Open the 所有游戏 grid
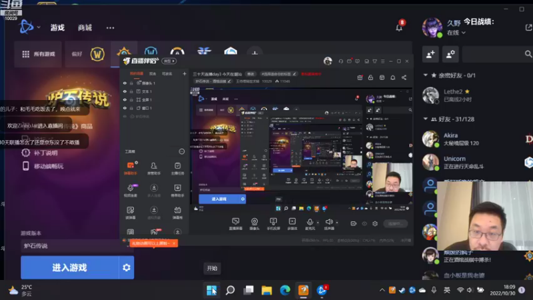Image resolution: width=533 pixels, height=300 pixels. [38, 54]
